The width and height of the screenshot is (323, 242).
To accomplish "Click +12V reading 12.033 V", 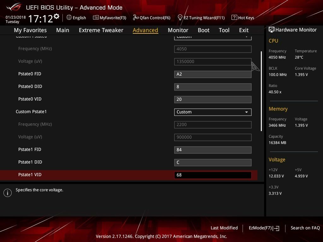I will (x=276, y=176).
